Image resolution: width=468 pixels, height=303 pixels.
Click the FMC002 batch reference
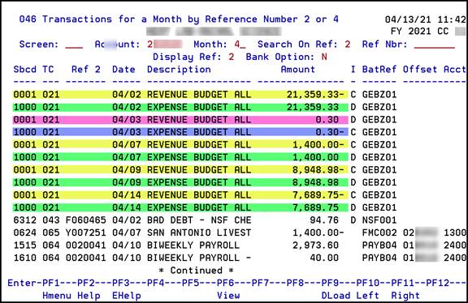pyautogui.click(x=379, y=233)
